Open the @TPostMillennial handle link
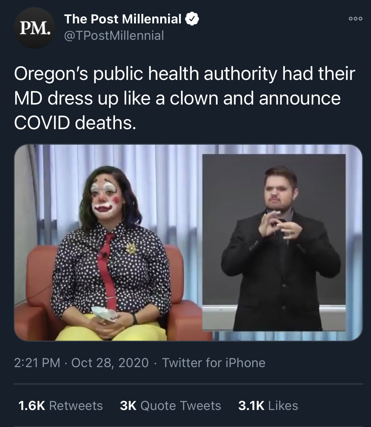This screenshot has height=427, width=371. 114,36
